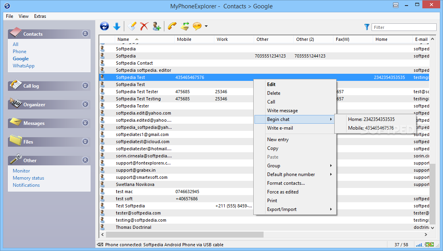Click the blue Refresh sync icon
Image resolution: width=443 pixels, height=251 pixels.
coord(104,26)
